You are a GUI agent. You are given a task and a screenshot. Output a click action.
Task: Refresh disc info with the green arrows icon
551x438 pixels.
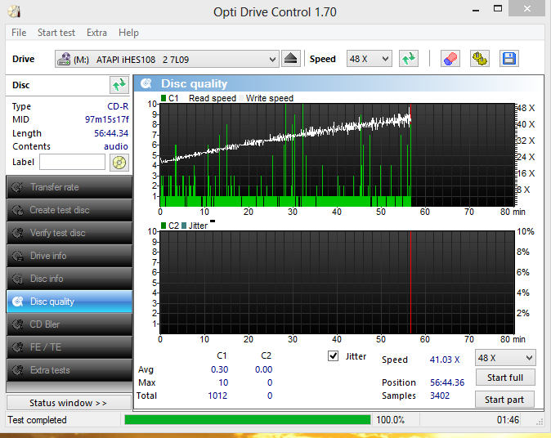pyautogui.click(x=119, y=85)
